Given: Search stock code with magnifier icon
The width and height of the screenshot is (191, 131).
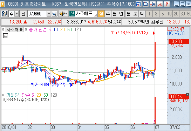Looking at the screenshot, I should point(55,14).
